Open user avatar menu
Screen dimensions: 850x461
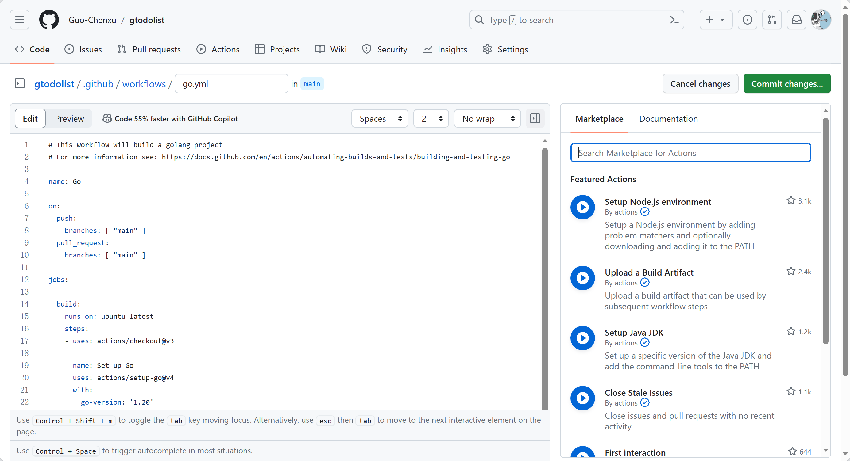click(821, 20)
